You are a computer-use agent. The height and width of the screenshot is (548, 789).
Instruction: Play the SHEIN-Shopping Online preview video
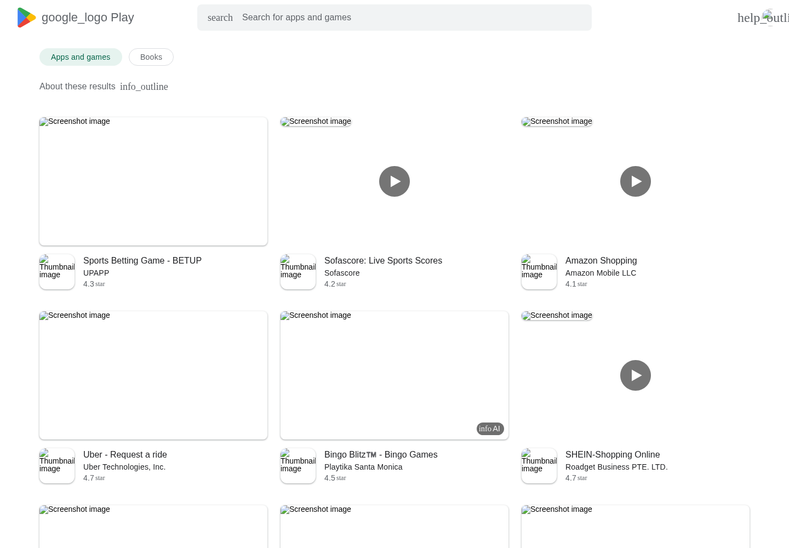coord(636,375)
